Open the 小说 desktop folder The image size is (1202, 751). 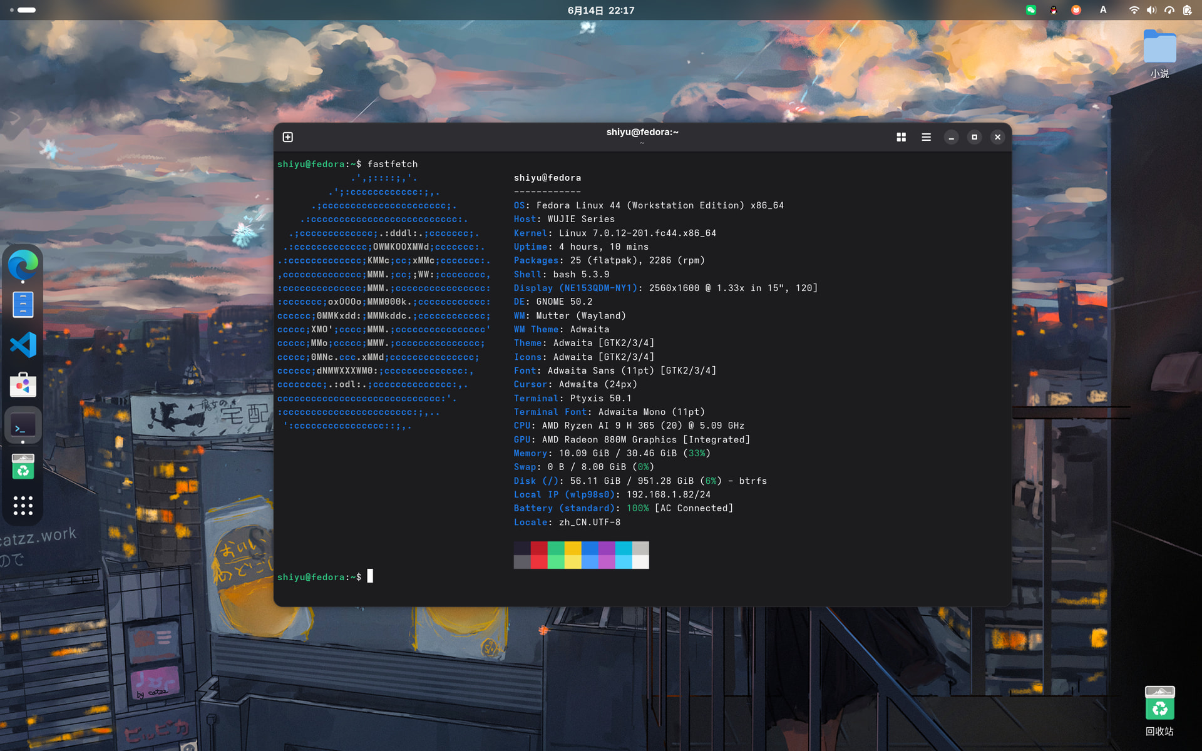(x=1159, y=54)
